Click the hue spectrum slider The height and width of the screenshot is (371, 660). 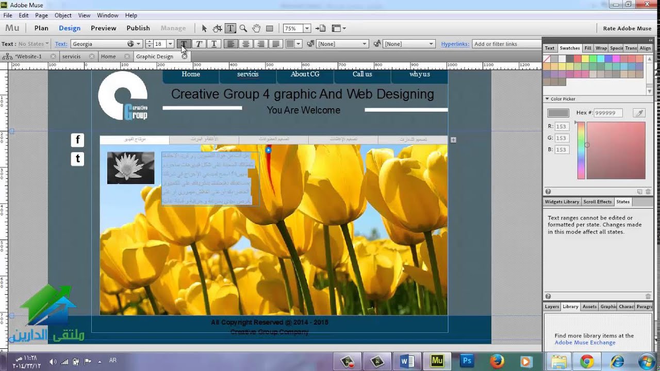tap(581, 150)
